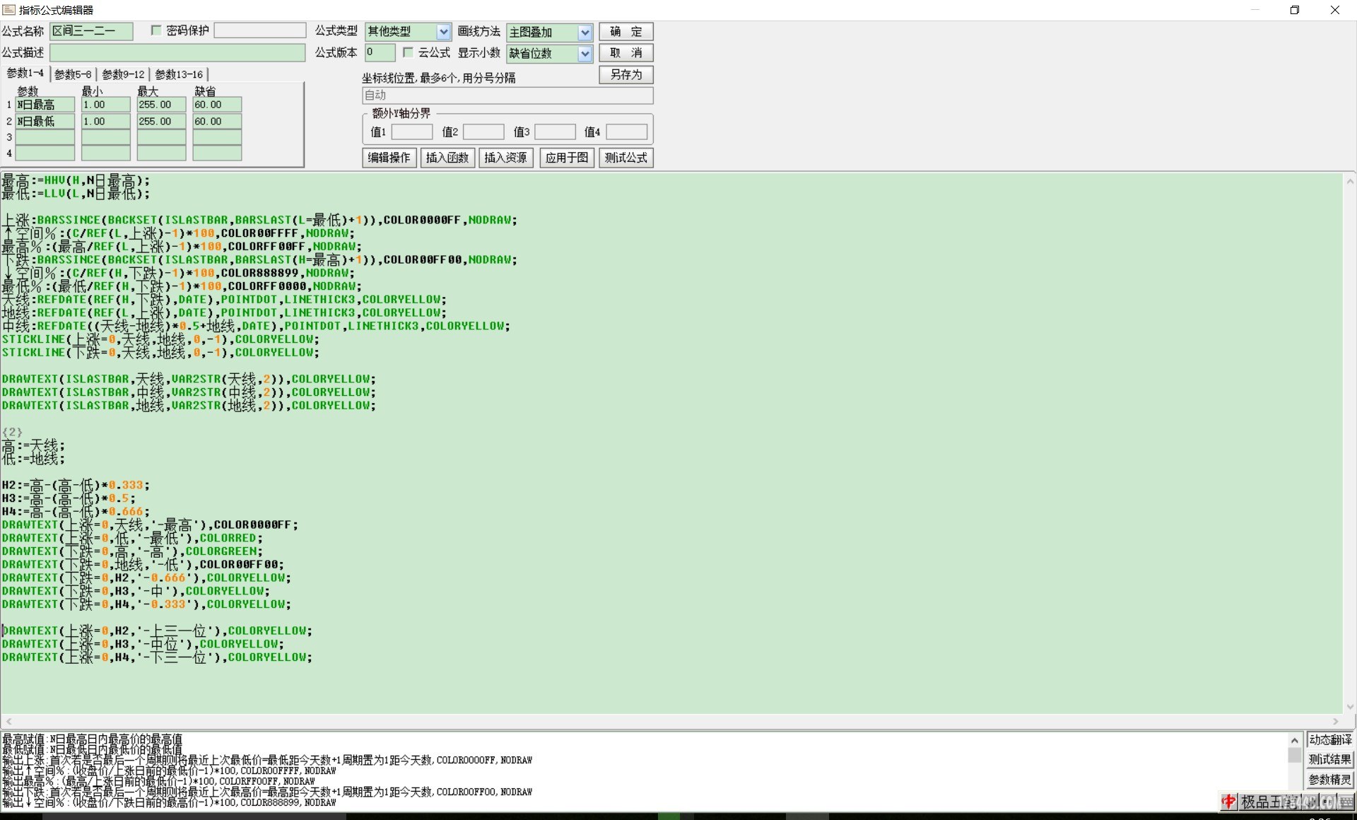Click the horizontal scrollbar left arrow
Screen dimensions: 1357x820
click(8, 721)
